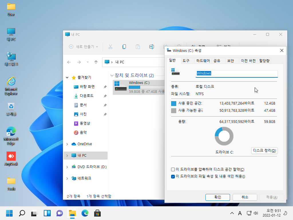Enable 이 드라이브를 압축하여 디스크 공간 절약
The height and width of the screenshot is (220, 293).
173,170
